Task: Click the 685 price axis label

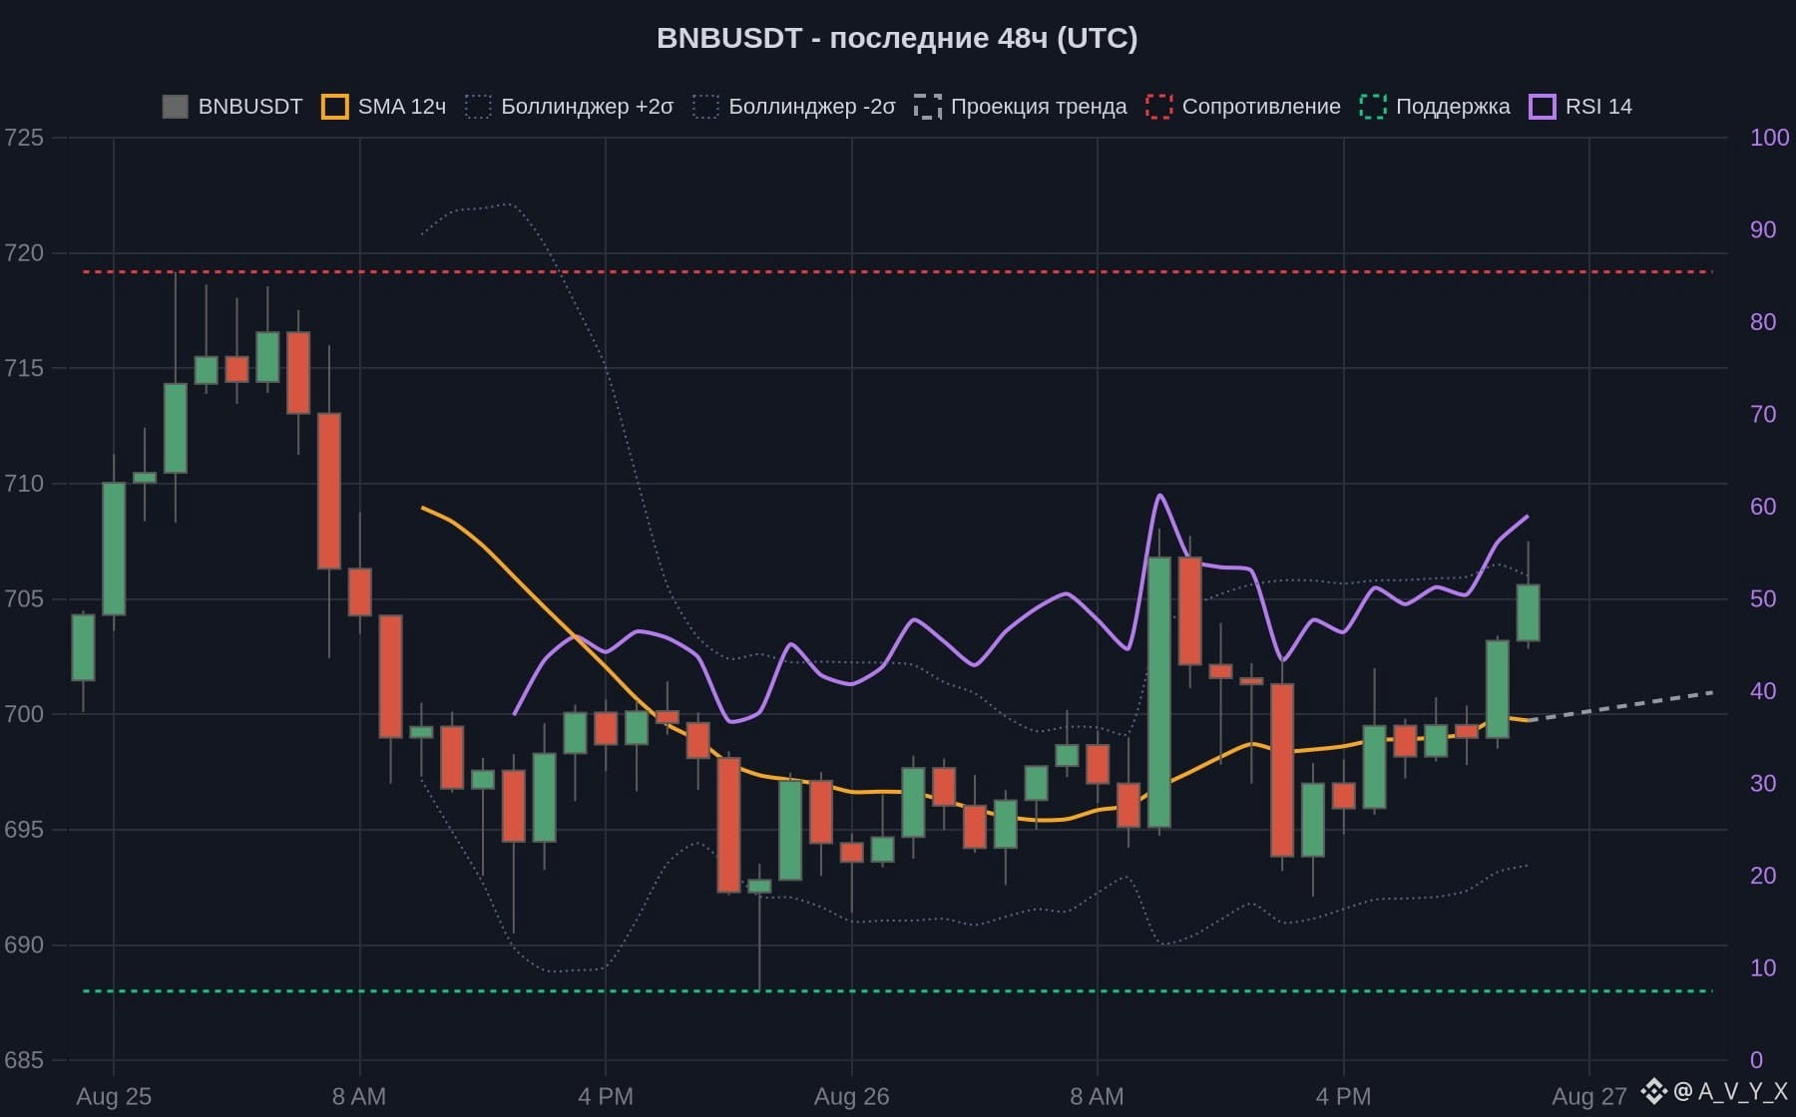Action: tap(24, 1060)
